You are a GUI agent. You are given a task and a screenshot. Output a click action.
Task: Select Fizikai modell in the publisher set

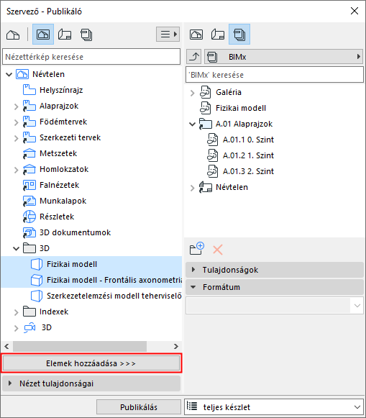click(241, 108)
